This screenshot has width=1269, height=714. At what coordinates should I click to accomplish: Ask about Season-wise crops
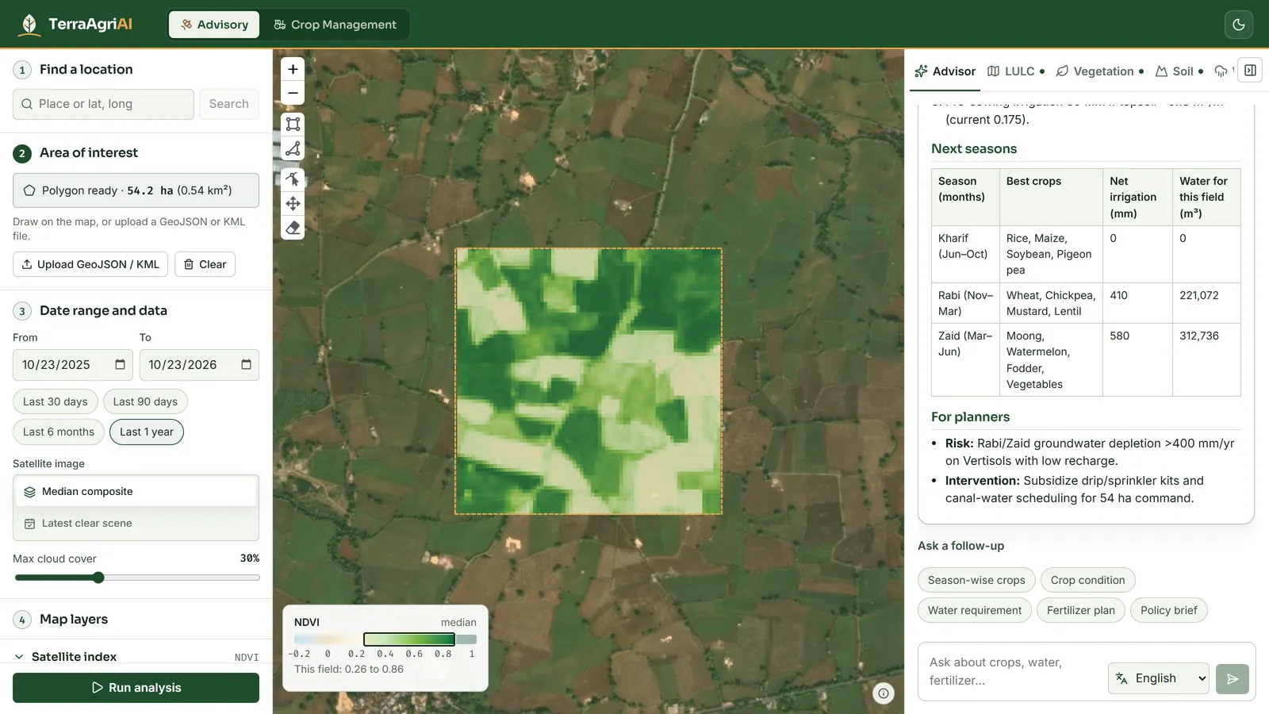pos(976,580)
